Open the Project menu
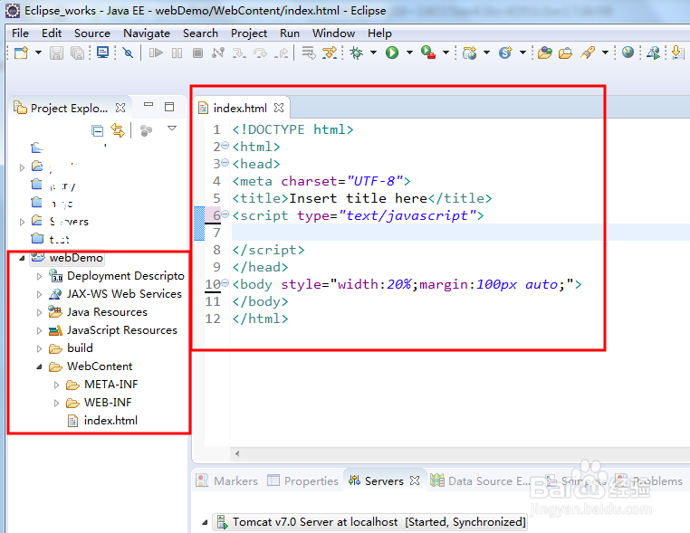Viewport: 690px width, 533px height. (249, 33)
